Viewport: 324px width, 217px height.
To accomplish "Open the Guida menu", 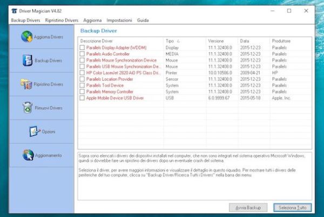I will (x=143, y=20).
